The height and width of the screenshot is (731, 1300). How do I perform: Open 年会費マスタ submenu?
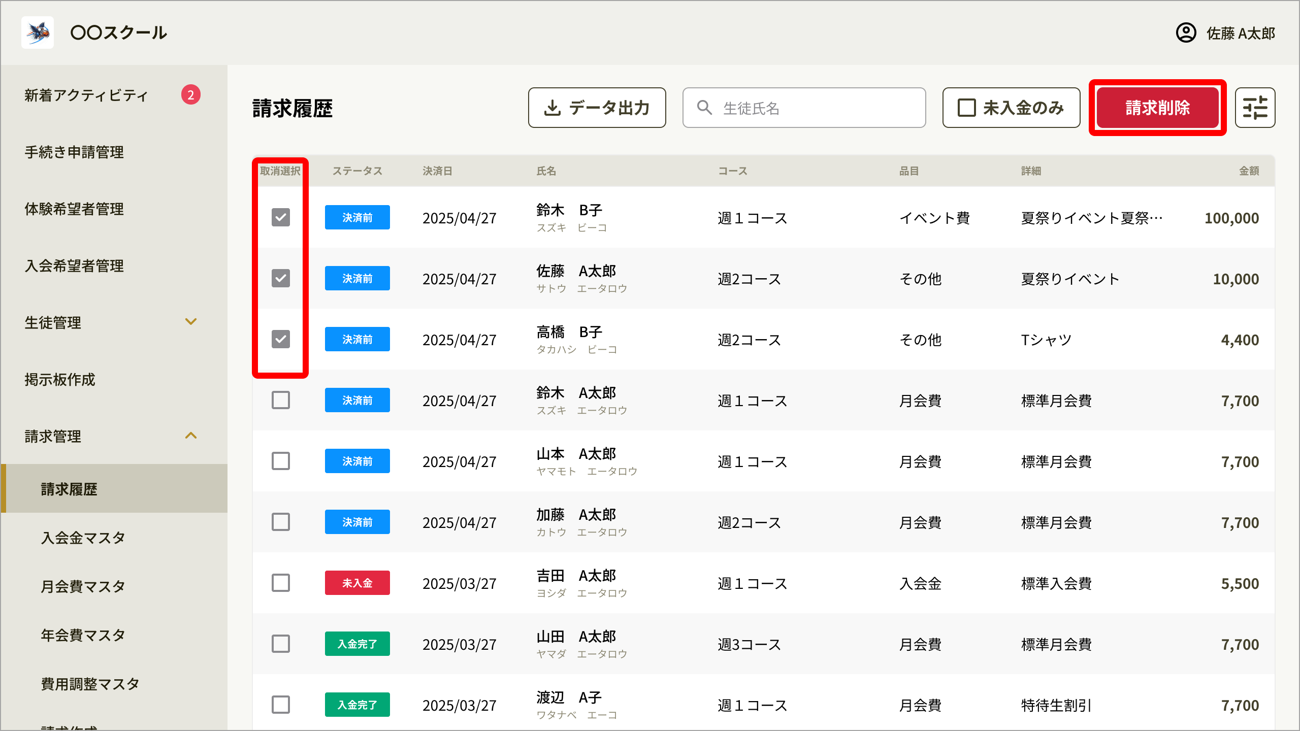(x=83, y=635)
